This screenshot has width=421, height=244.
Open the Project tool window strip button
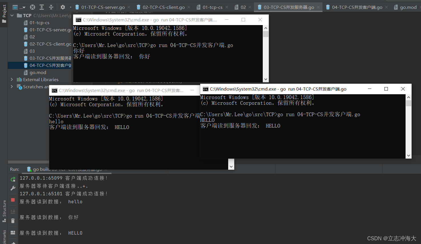[x=4, y=14]
